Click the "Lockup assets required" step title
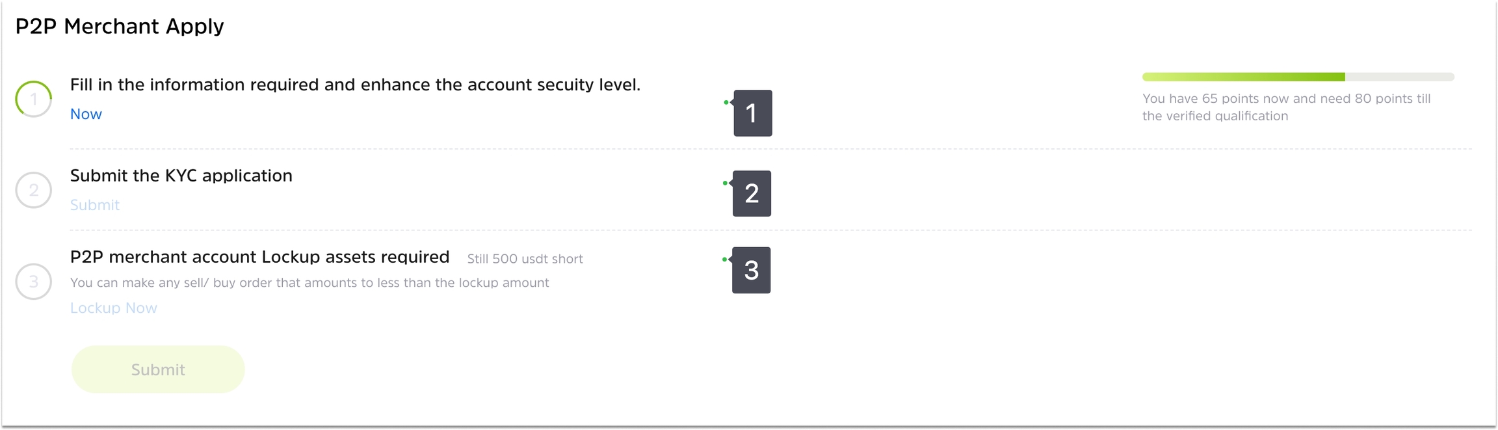Viewport: 1498px width, 430px height. [259, 257]
